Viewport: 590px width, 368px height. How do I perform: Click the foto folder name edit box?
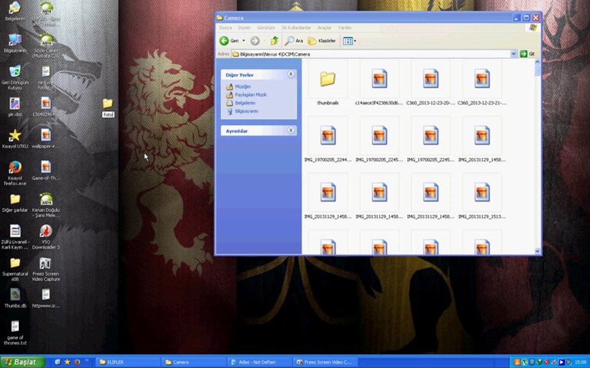tap(108, 114)
